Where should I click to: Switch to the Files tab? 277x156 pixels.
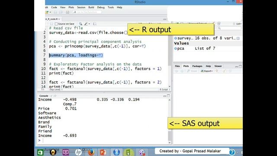[x=177, y=66]
